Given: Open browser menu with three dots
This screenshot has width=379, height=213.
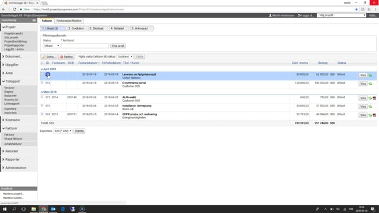Looking at the screenshot, I should click(375, 9).
